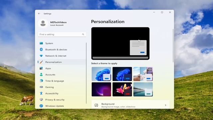Click the Network wifi icon
This screenshot has width=213, height=120.
[41, 56]
